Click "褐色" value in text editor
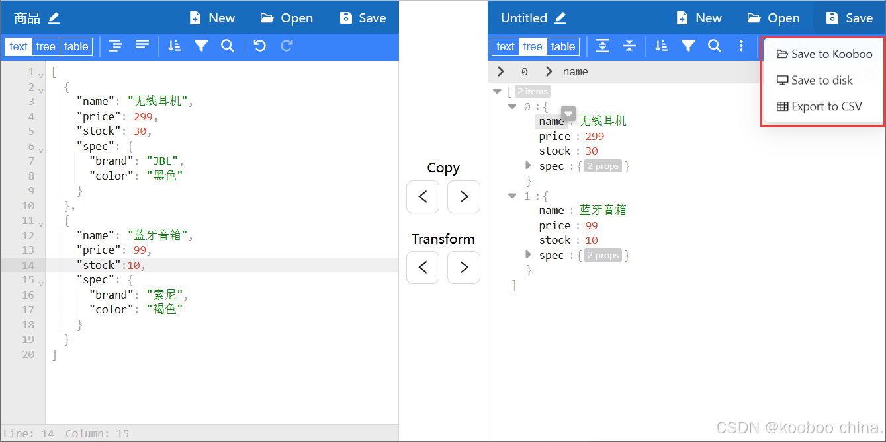 click(165, 309)
